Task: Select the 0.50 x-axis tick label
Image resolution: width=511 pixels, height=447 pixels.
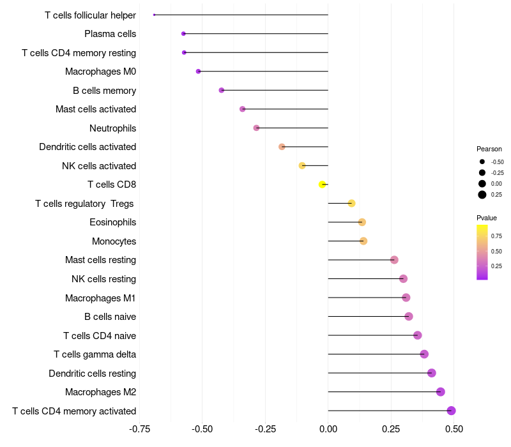Action: tap(454, 428)
